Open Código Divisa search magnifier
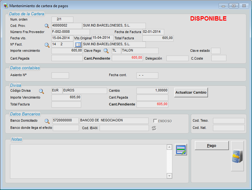 [x=41, y=91]
